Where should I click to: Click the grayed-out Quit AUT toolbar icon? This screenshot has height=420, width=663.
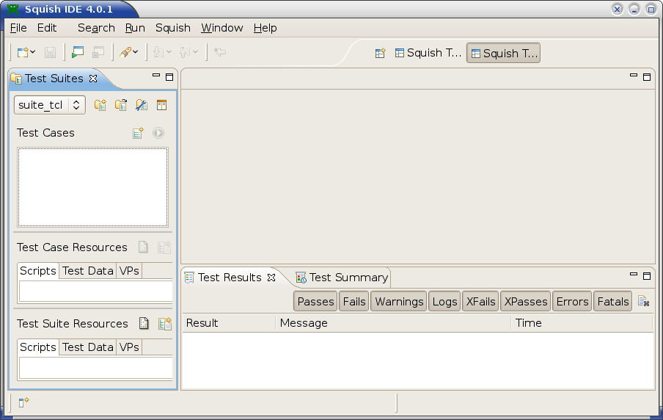tap(98, 52)
